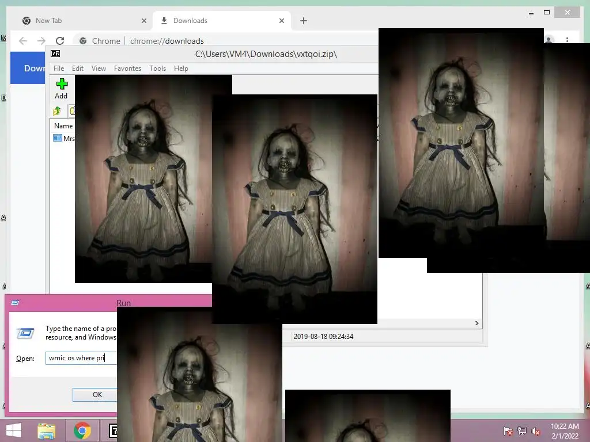Open the 7-Zip Favorites menu
This screenshot has height=442, width=590.
click(127, 68)
